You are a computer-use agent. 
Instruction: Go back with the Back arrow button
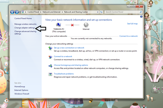12,12
